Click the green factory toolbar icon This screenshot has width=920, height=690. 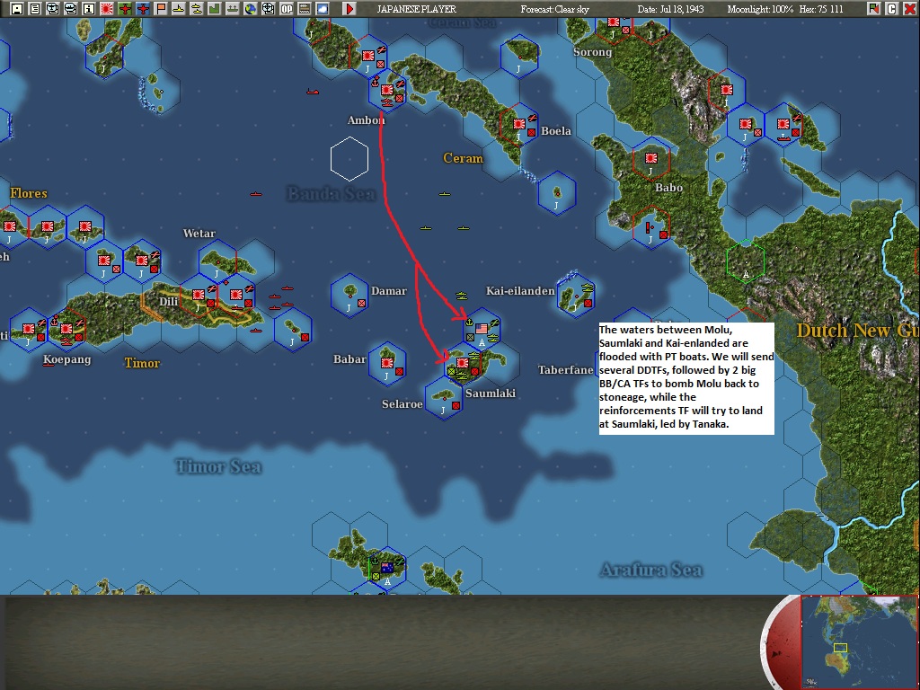pyautogui.click(x=214, y=9)
